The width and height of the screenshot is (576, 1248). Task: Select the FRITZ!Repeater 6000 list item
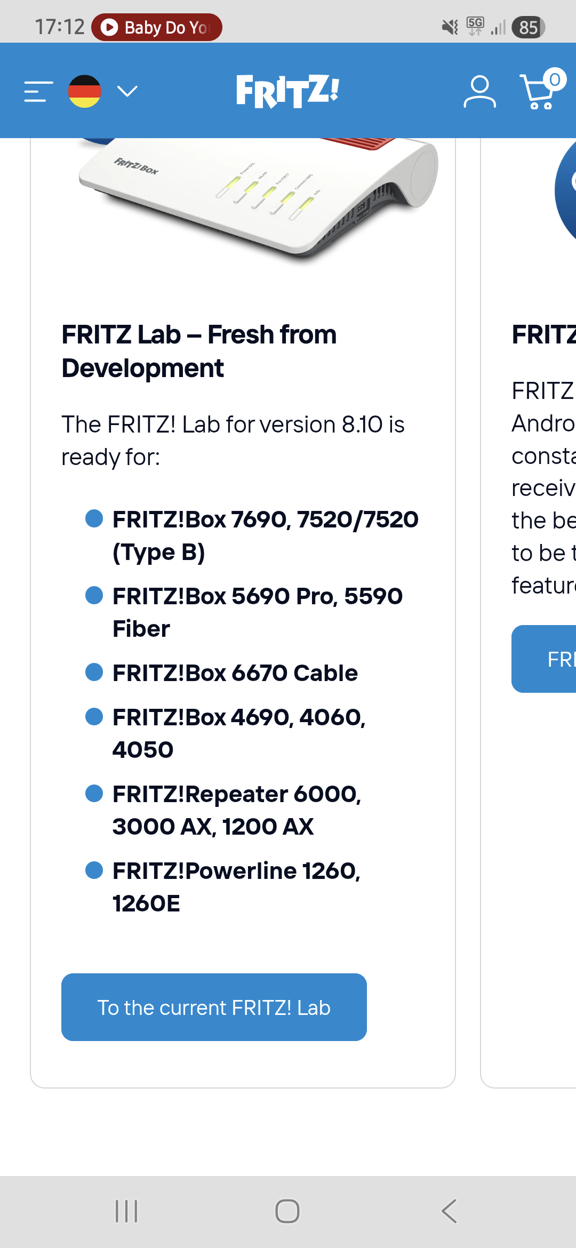point(237,810)
